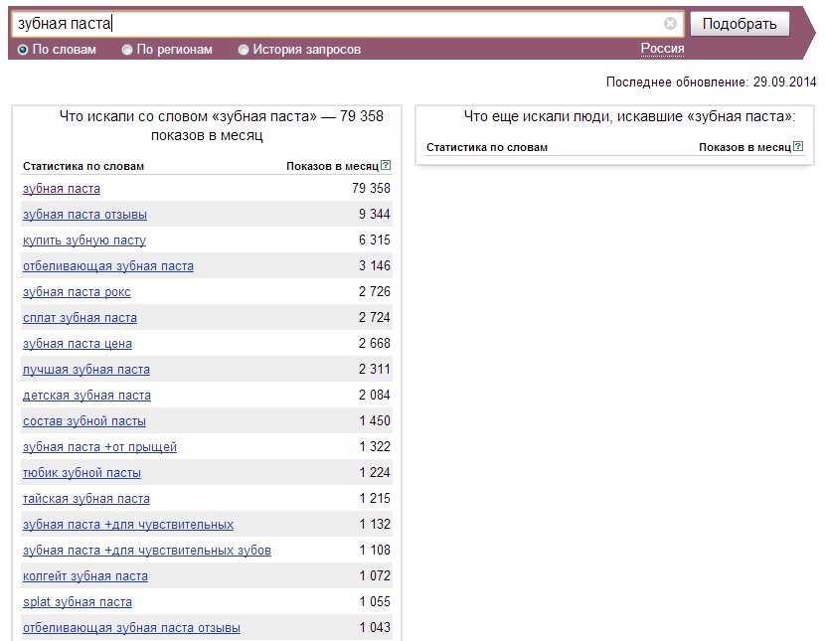
Task: Click the value '1 132' in the table
Action: tap(375, 523)
